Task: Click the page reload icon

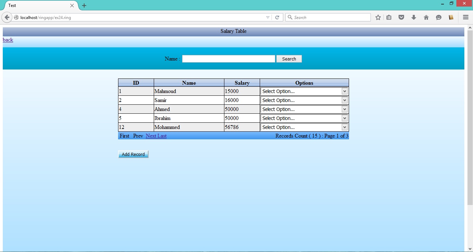Action: click(277, 17)
